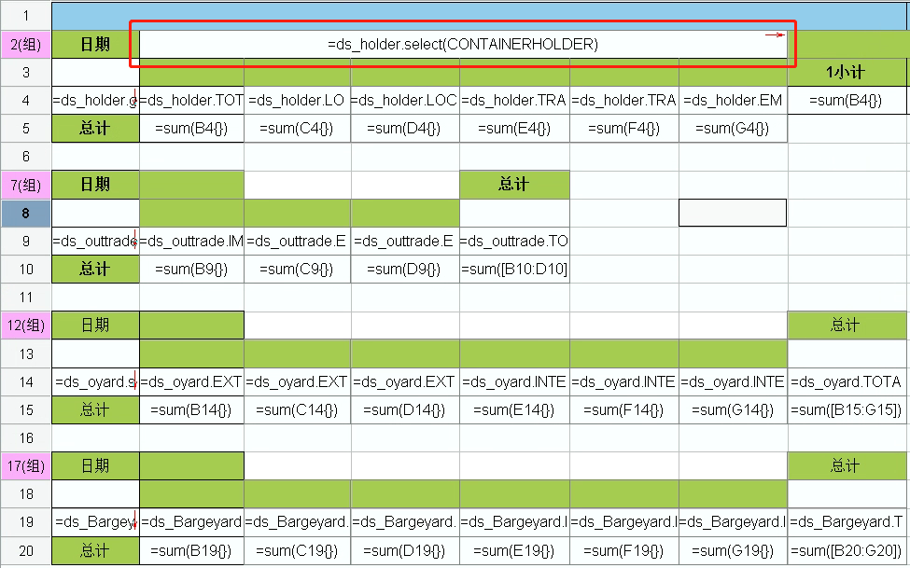The height and width of the screenshot is (568, 910).
Task: Select the =sum(E4{}) cell
Action: [x=514, y=128]
